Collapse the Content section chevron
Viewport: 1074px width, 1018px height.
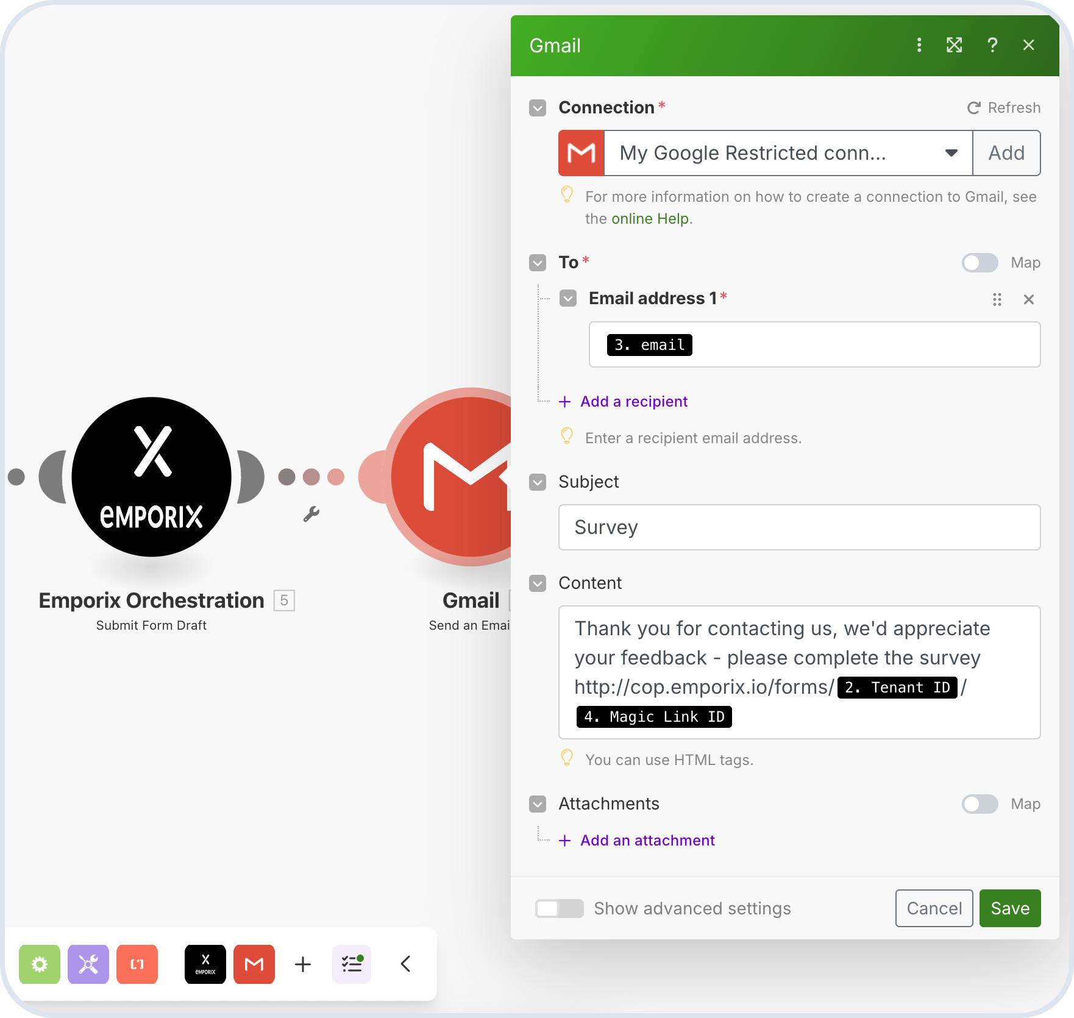(x=538, y=583)
